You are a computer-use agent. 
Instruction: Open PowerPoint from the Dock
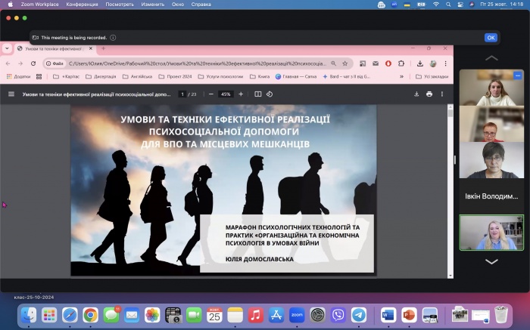coord(409,316)
